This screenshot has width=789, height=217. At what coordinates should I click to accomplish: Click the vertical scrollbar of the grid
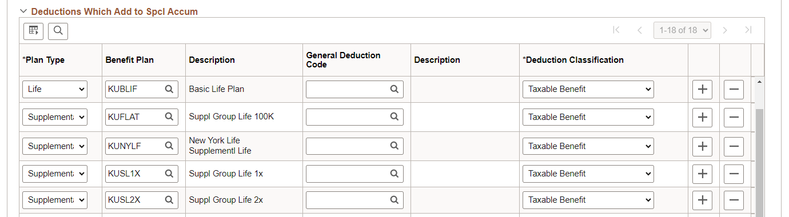759,162
